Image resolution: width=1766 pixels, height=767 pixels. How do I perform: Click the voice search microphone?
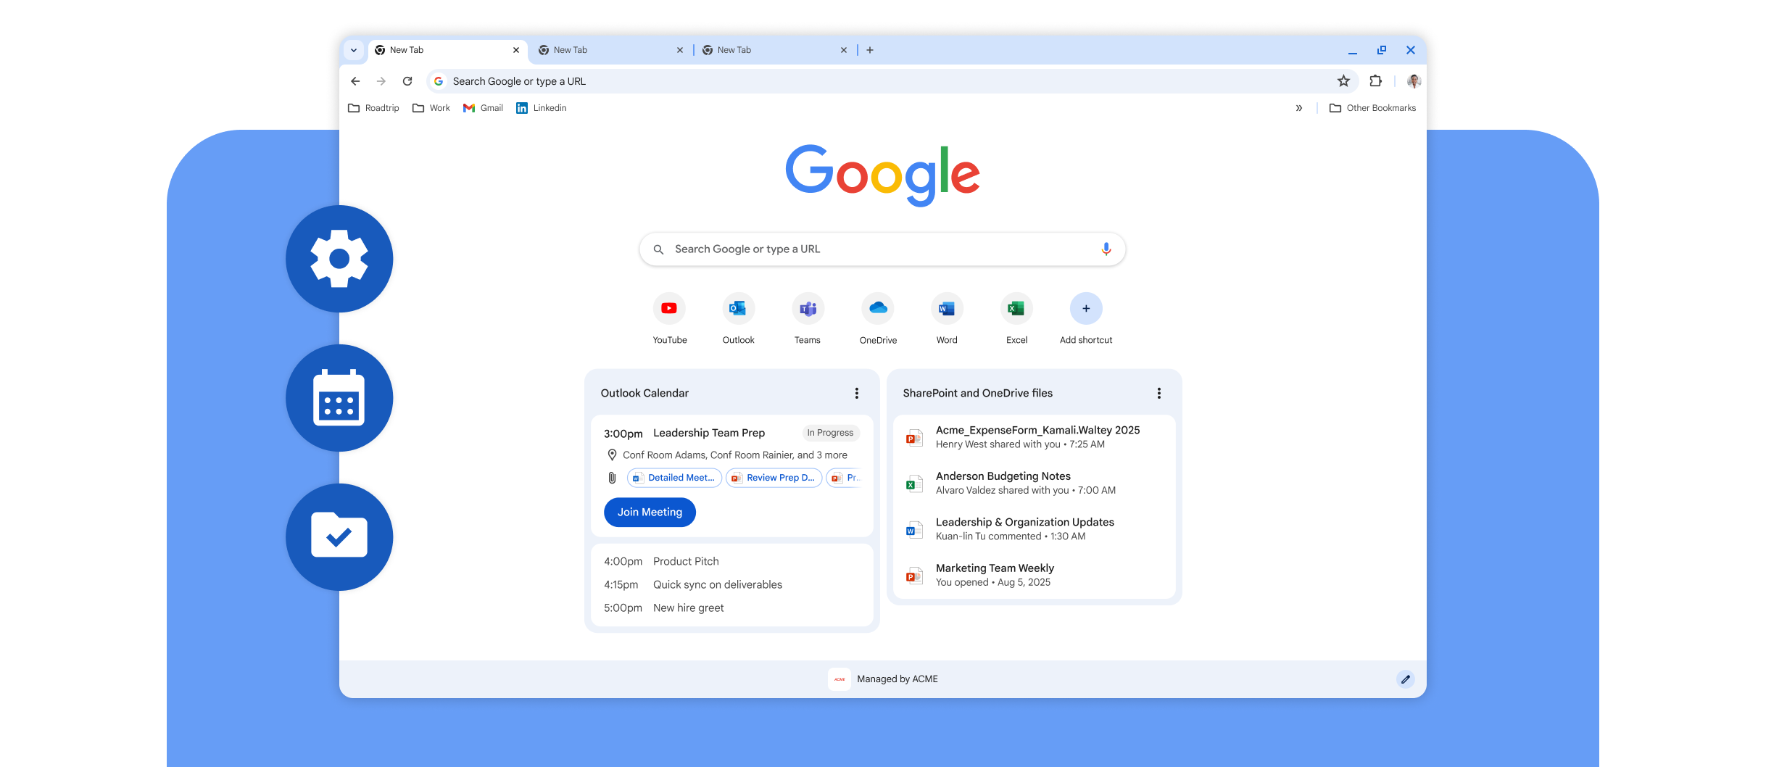(x=1106, y=249)
